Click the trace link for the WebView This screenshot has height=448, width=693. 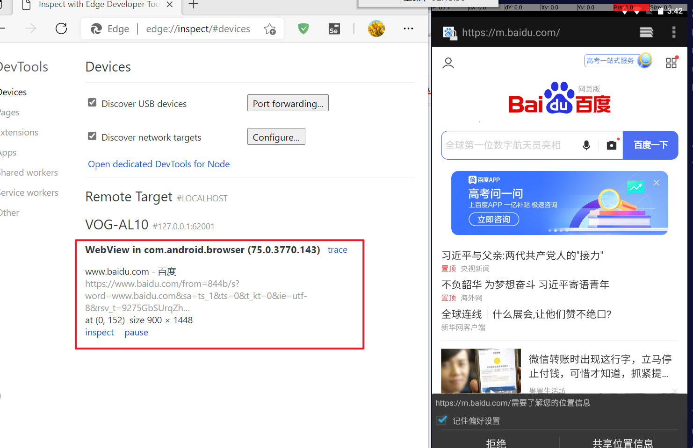coord(338,250)
